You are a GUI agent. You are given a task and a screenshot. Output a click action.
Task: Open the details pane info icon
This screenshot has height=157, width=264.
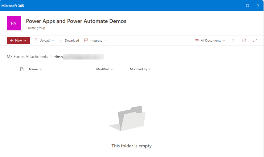coord(244,40)
